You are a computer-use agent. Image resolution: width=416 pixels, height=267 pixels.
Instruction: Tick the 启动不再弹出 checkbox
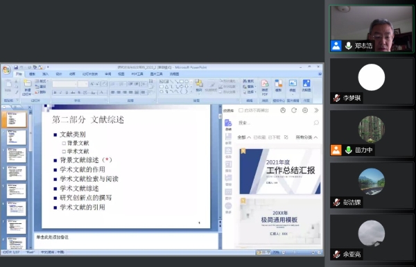(241, 110)
